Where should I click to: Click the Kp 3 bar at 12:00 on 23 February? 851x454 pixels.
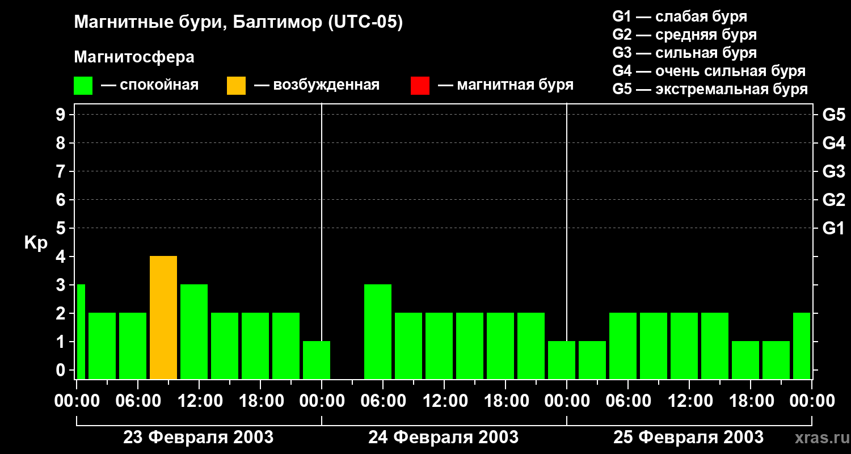(x=194, y=331)
